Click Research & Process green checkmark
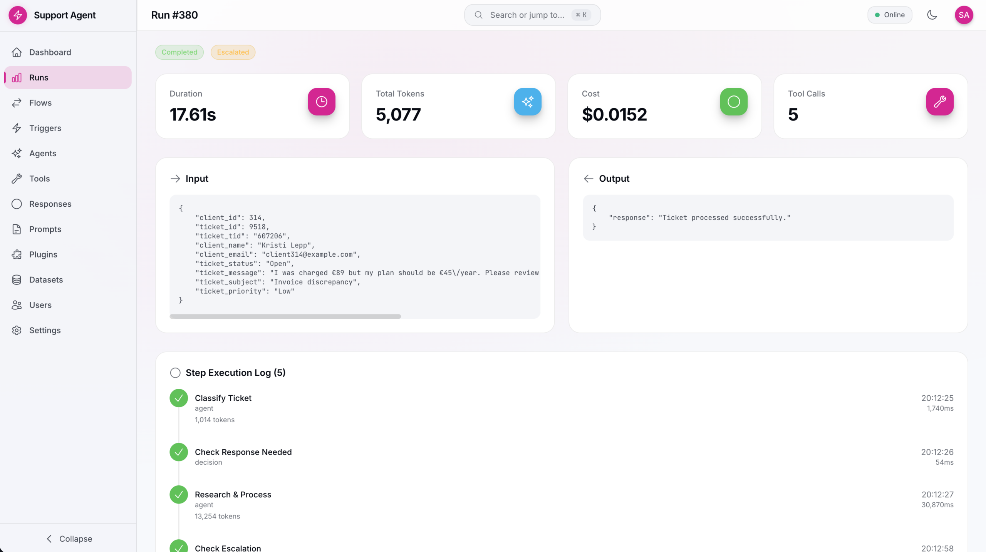Screen dimensions: 986x552 179,495
